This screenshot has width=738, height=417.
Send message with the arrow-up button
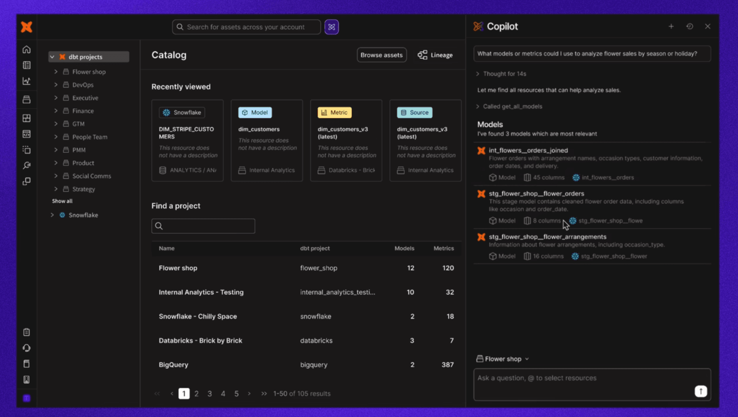pyautogui.click(x=700, y=391)
